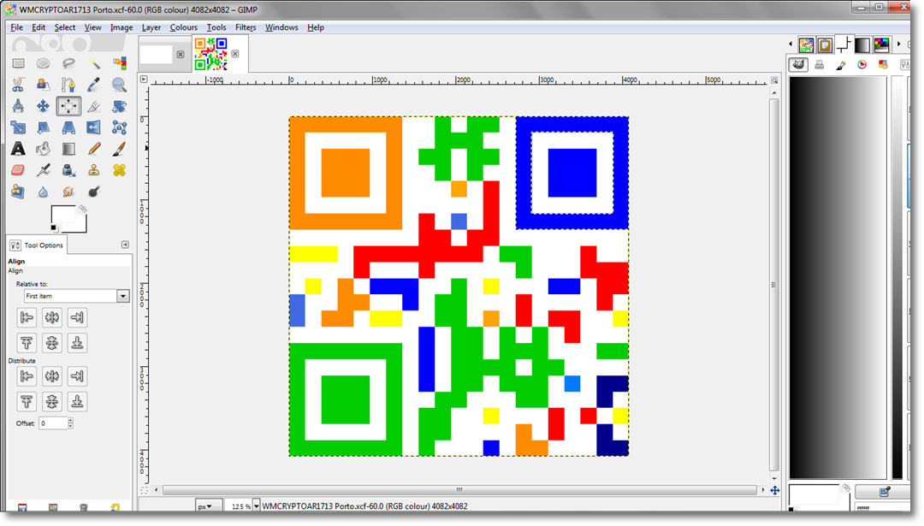Select the Free Select lasso tool
The height and width of the screenshot is (526, 924).
[x=68, y=63]
